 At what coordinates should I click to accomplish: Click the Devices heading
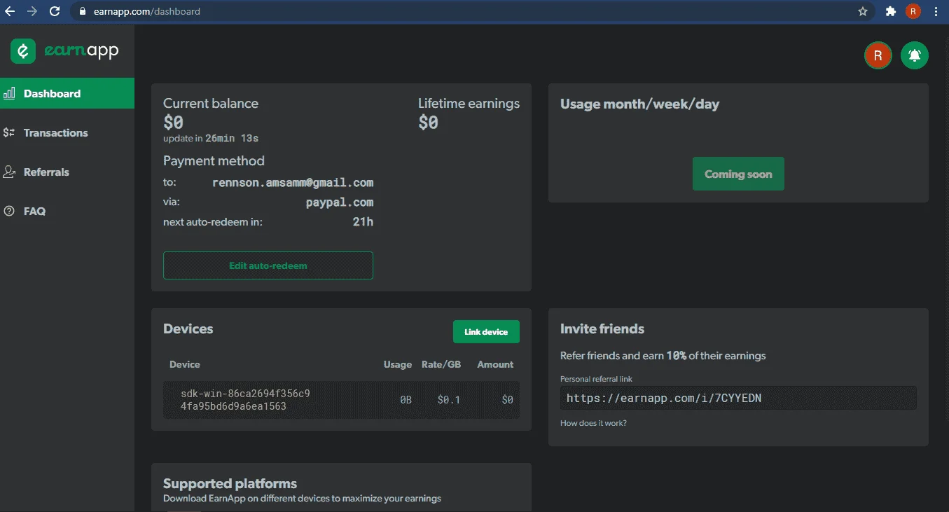(188, 328)
